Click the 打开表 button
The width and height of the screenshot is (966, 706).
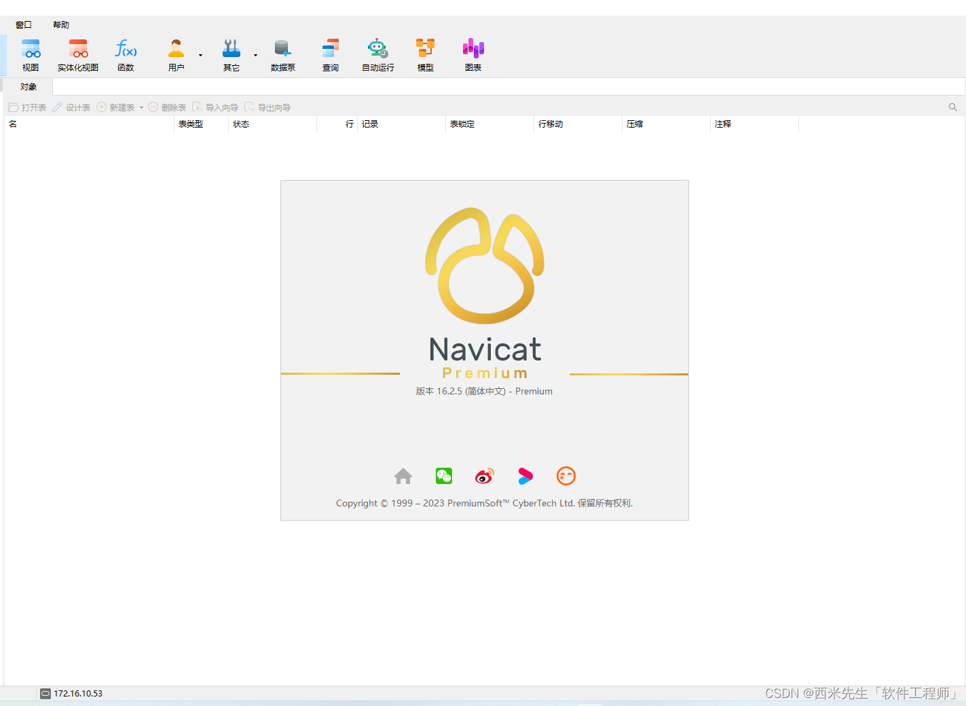pyautogui.click(x=27, y=107)
